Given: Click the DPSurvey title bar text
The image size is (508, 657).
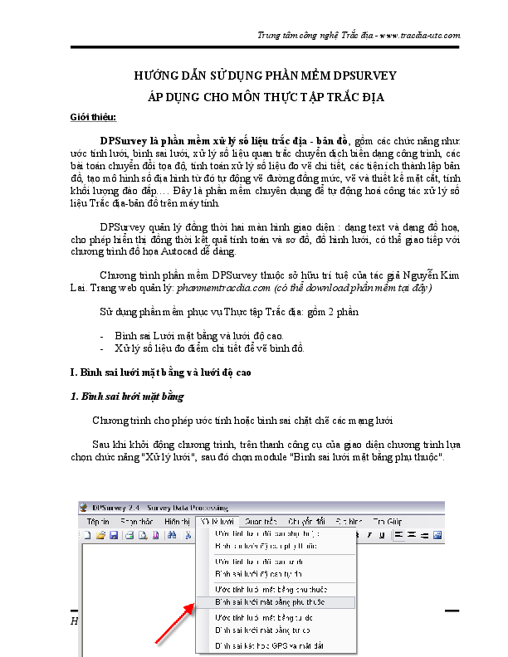Looking at the screenshot, I should [x=160, y=508].
